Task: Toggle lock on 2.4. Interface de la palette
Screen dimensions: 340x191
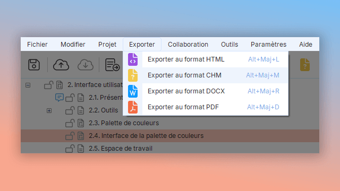Action: pos(70,136)
